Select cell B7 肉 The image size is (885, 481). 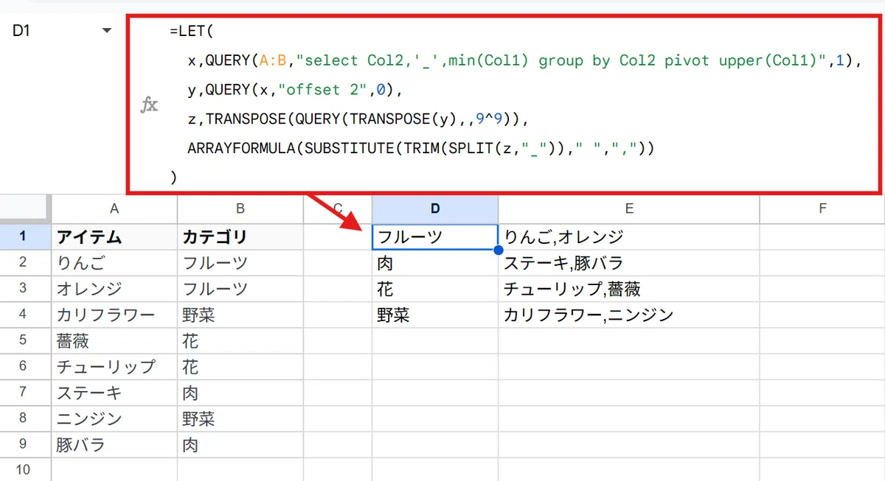click(x=240, y=393)
